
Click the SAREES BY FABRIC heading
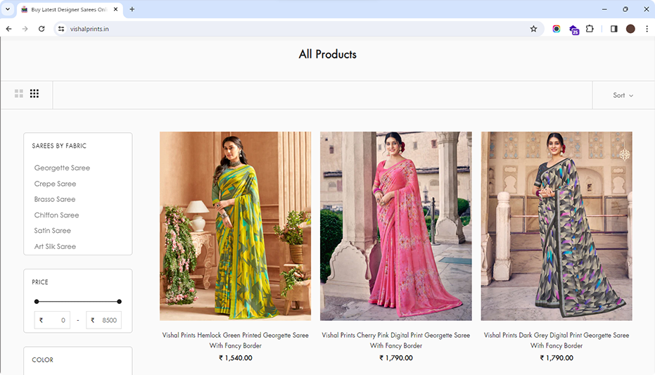pos(59,146)
